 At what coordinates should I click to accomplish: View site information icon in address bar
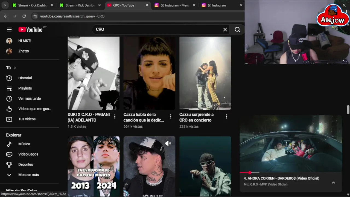(x=35, y=16)
